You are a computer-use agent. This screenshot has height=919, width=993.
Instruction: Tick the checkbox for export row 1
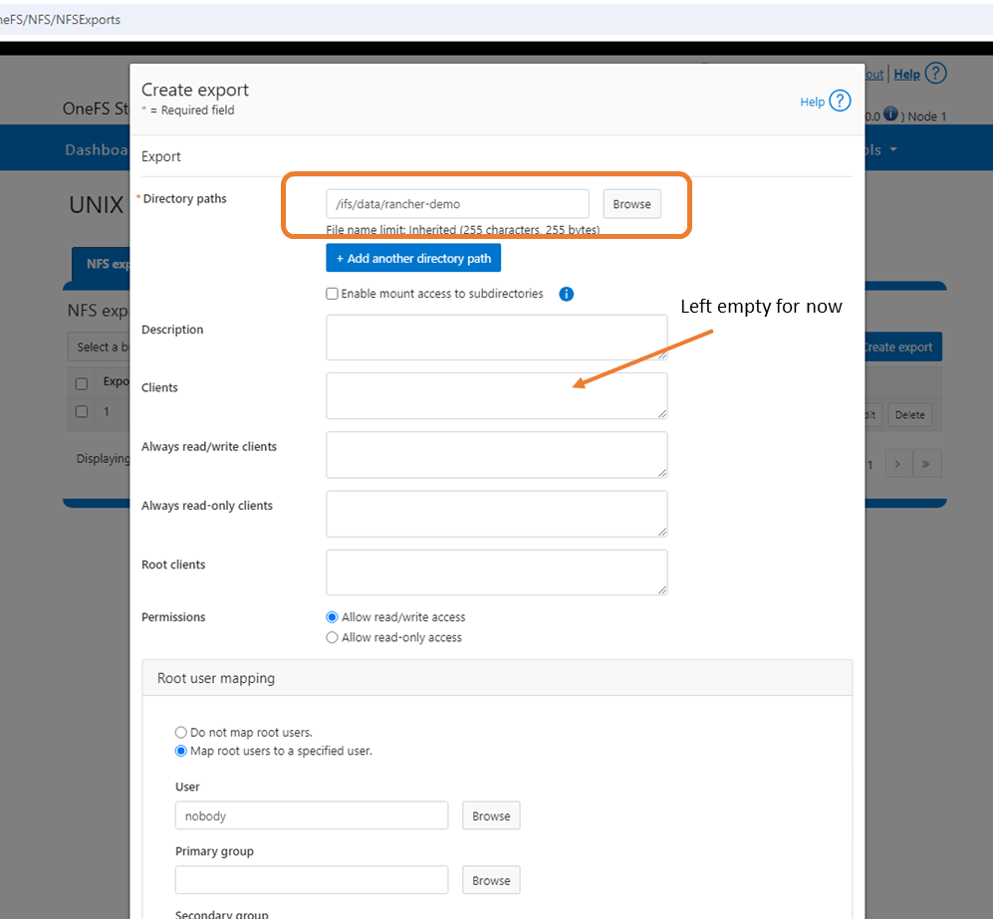(x=82, y=411)
